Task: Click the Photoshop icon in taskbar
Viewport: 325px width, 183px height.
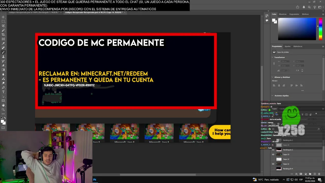Action: point(94,179)
